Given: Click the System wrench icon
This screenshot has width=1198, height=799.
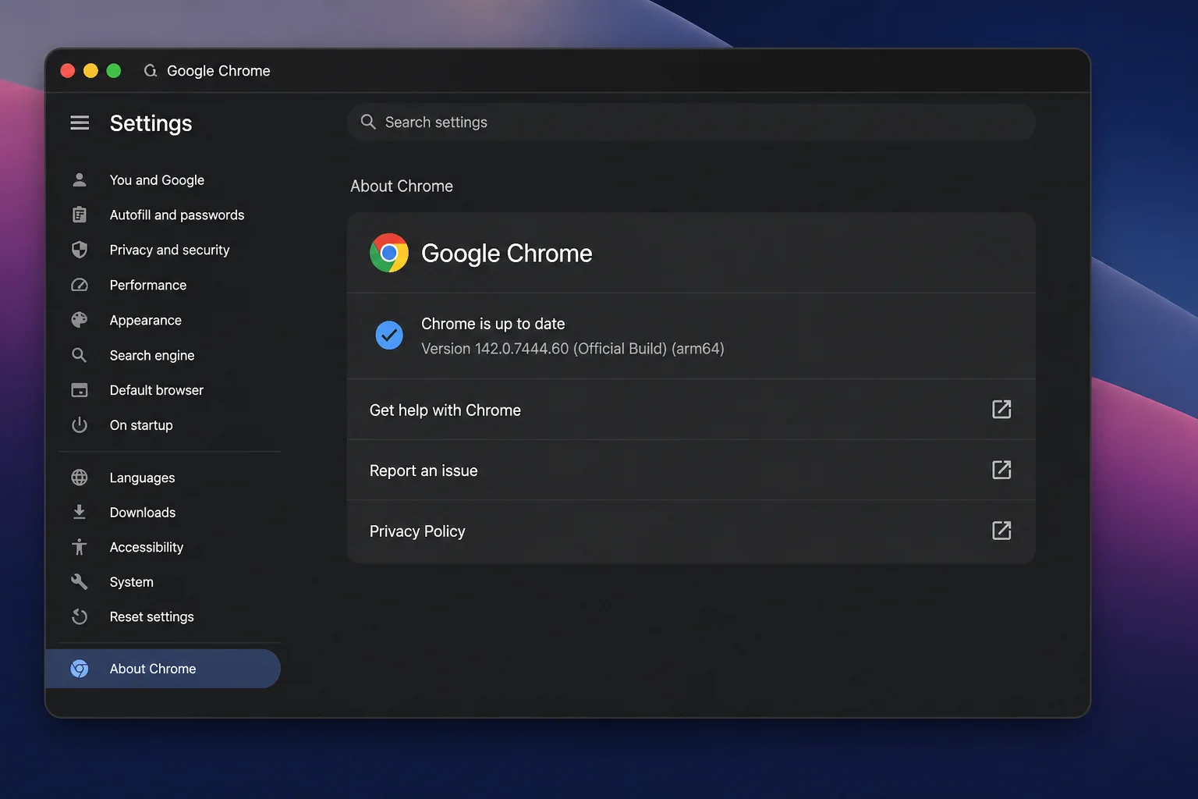Looking at the screenshot, I should [x=80, y=582].
